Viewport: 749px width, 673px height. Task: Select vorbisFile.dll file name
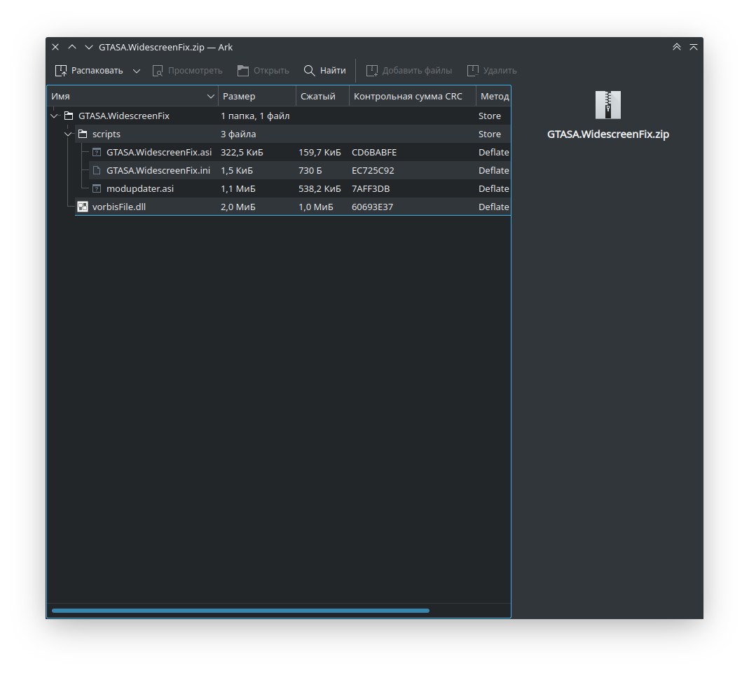point(119,207)
